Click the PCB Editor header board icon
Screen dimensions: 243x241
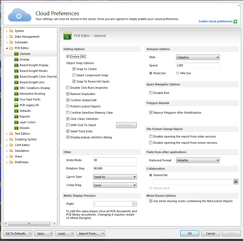point(68,36)
